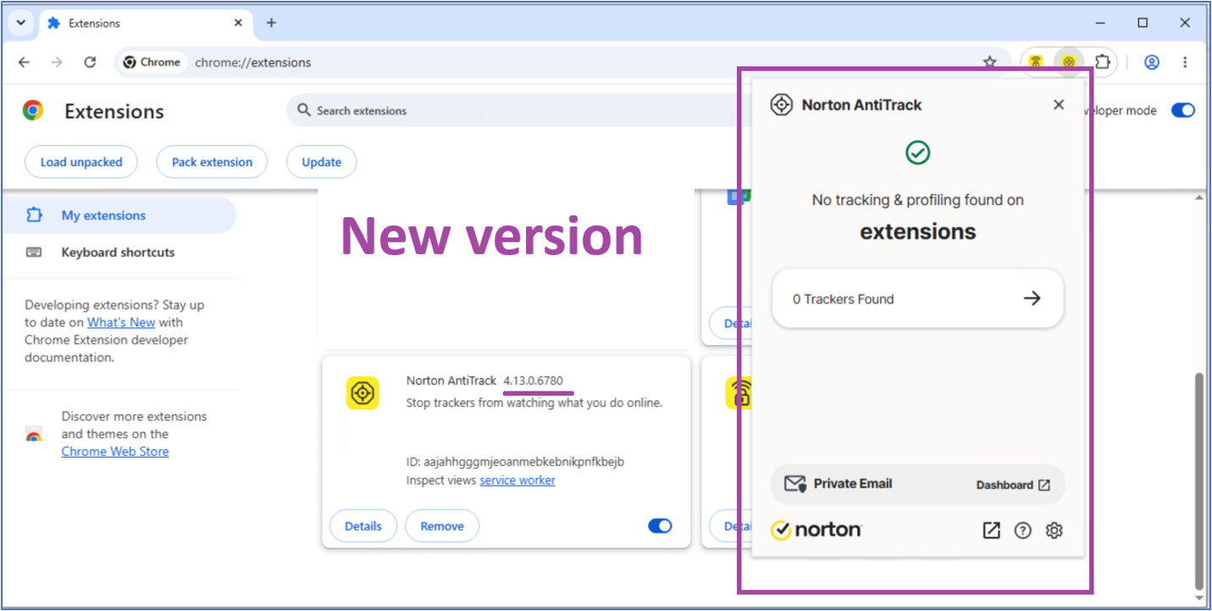
Task: Click the "Stop trackers from watching" description
Action: 534,403
